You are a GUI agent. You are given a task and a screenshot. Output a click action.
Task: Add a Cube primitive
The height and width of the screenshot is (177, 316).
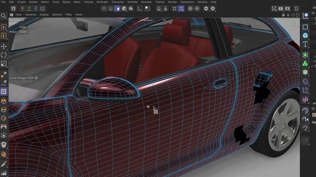[305, 35]
